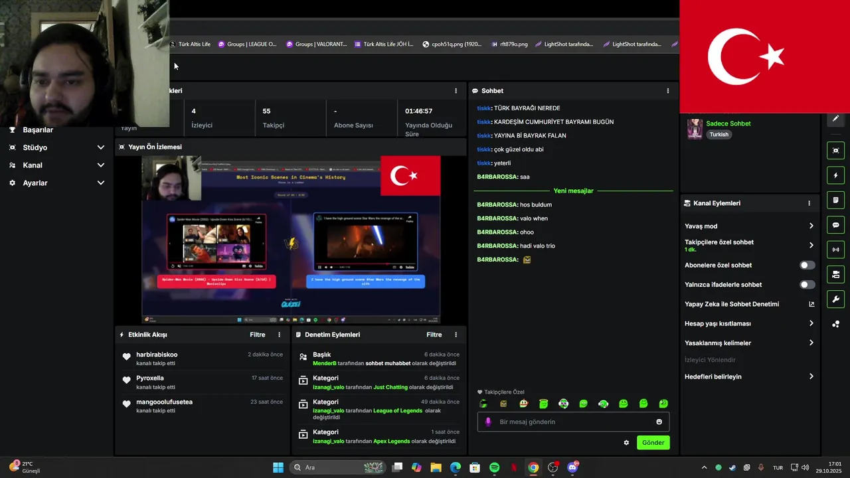Click the chat settings gear icon

626,443
